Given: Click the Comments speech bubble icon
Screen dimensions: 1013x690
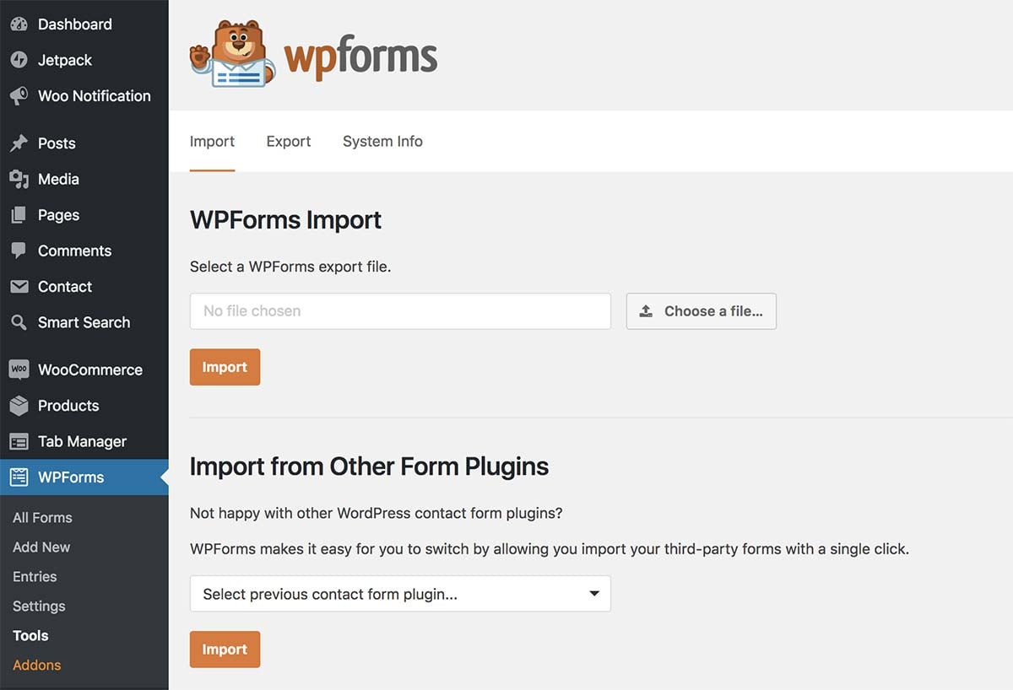Looking at the screenshot, I should 20,251.
